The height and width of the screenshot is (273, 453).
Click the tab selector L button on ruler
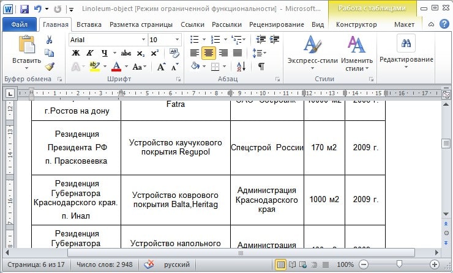pos(10,93)
